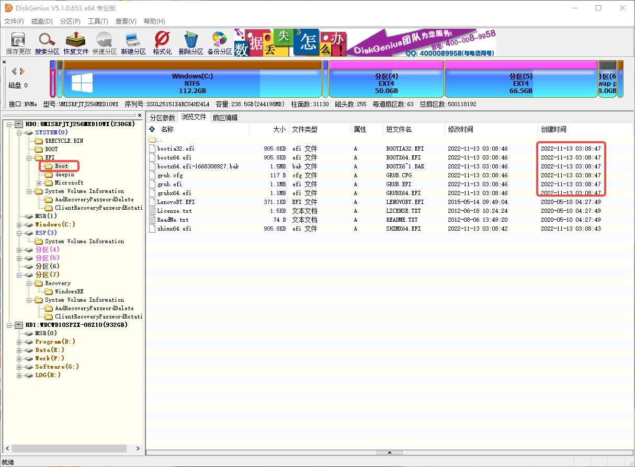The width and height of the screenshot is (635, 467).
Task: Open the 工具(T) menu
Action: coord(98,21)
